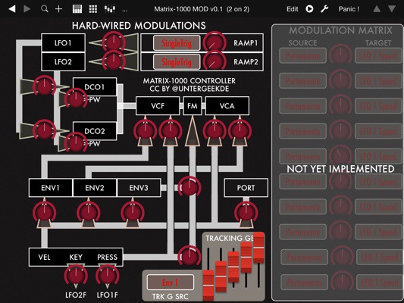Open search with the magnifier icon
This screenshot has width=404, height=303.
click(44, 9)
